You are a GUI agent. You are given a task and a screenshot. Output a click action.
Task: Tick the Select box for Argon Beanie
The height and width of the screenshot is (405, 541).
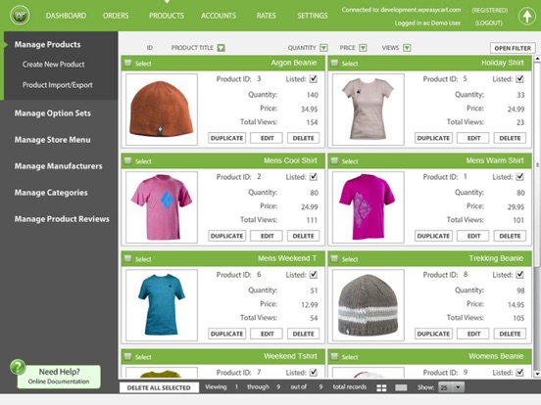tap(128, 63)
